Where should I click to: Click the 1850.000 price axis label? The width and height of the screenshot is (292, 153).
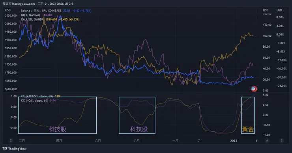(11, 48)
